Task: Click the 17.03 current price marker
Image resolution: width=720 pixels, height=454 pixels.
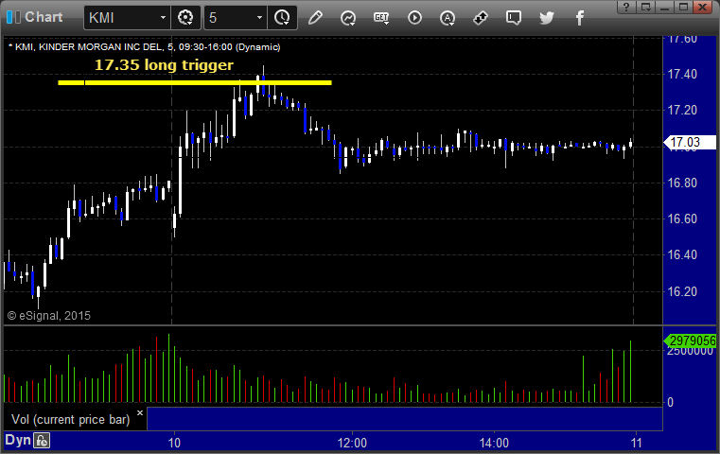Action: [690, 142]
